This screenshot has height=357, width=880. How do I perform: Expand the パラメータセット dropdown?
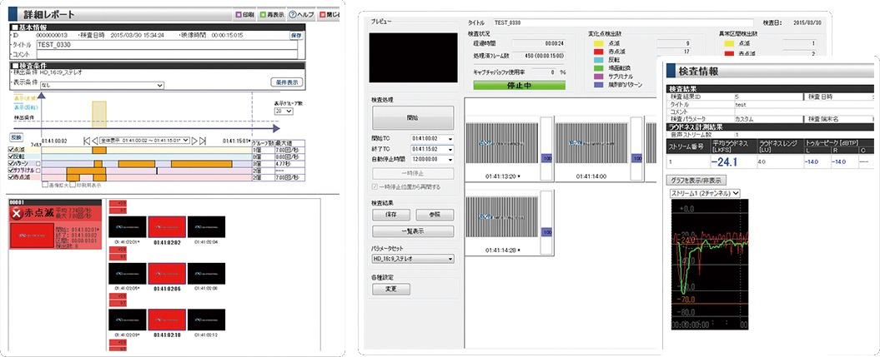click(x=412, y=259)
